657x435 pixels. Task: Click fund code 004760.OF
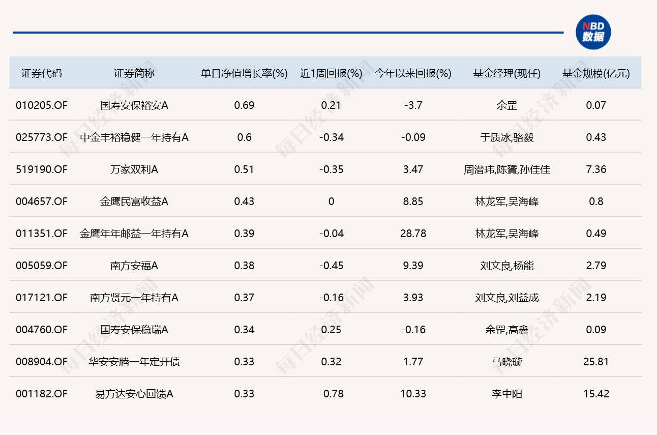(x=42, y=330)
